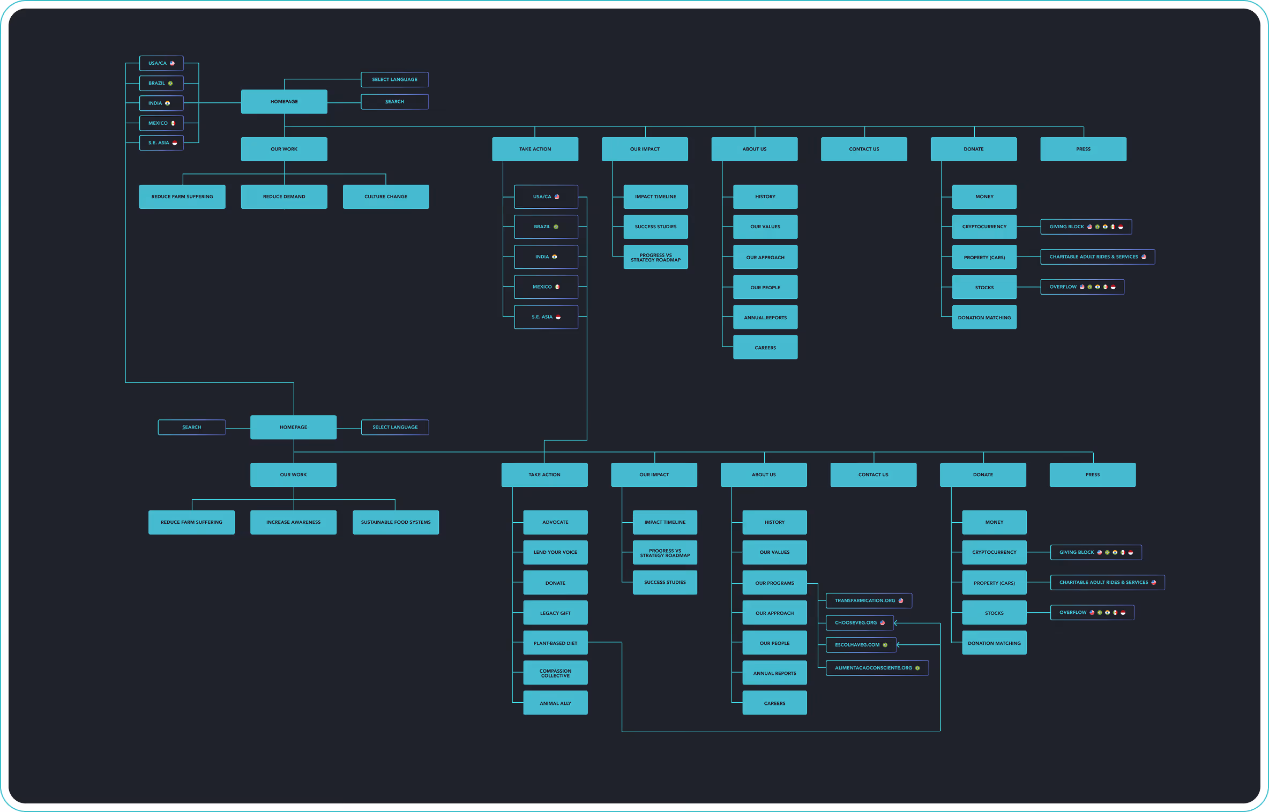The width and height of the screenshot is (1269, 812).
Task: Click the India box under Take Action
Action: coord(546,257)
